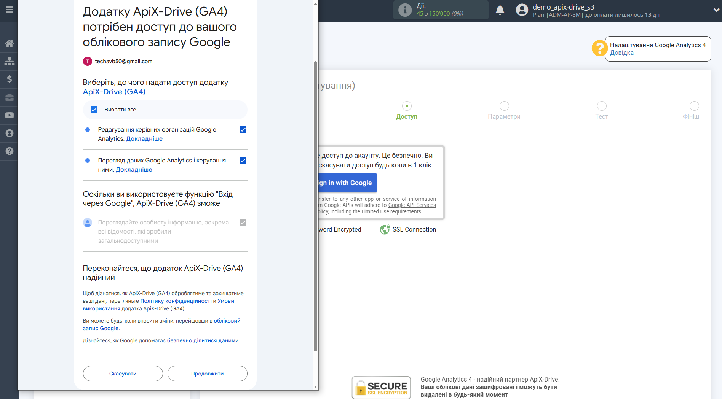Viewport: 722px width, 399px height.
Task: Click scroll down arrow of consent dialog
Action: coord(315,386)
